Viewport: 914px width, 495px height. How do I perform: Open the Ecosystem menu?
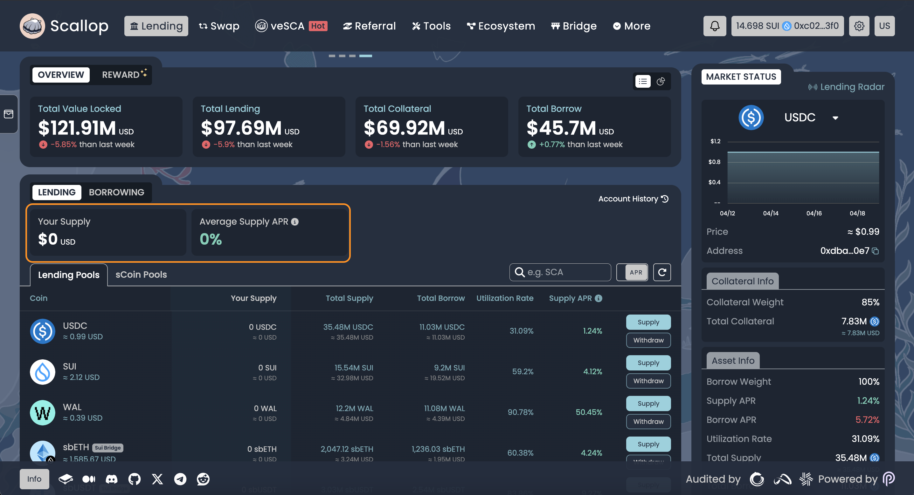click(501, 26)
